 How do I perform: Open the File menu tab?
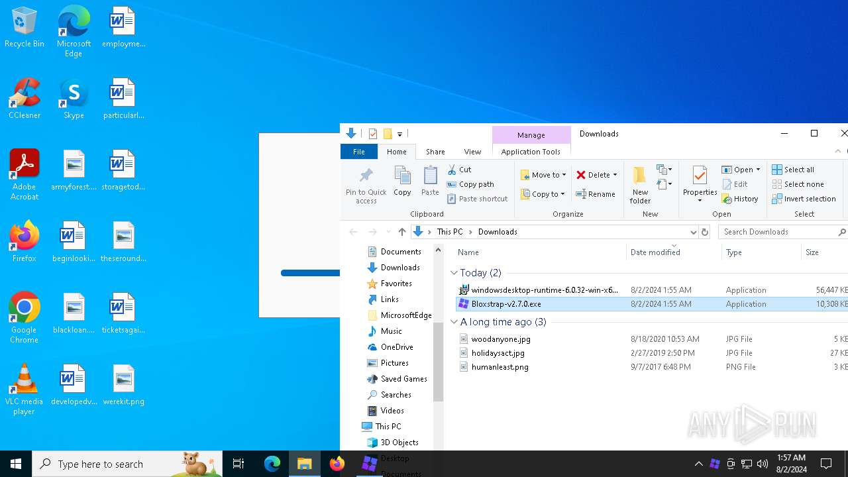[x=358, y=152]
